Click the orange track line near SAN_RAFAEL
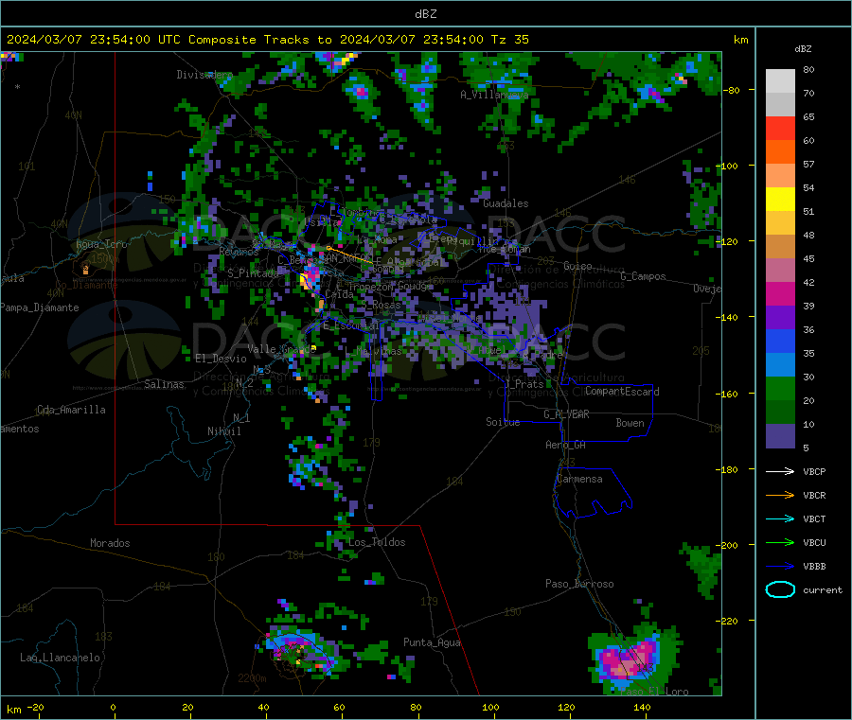Screen dimensions: 852x720 coord(350,255)
